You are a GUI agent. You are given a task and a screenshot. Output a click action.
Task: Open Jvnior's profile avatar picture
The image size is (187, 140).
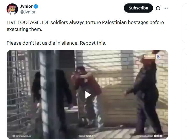pyautogui.click(x=12, y=9)
